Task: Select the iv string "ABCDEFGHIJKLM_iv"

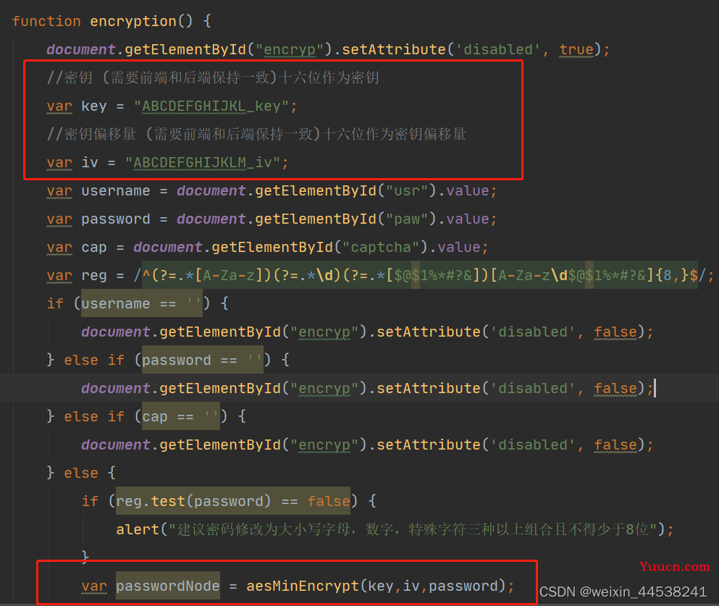Action: tap(202, 162)
